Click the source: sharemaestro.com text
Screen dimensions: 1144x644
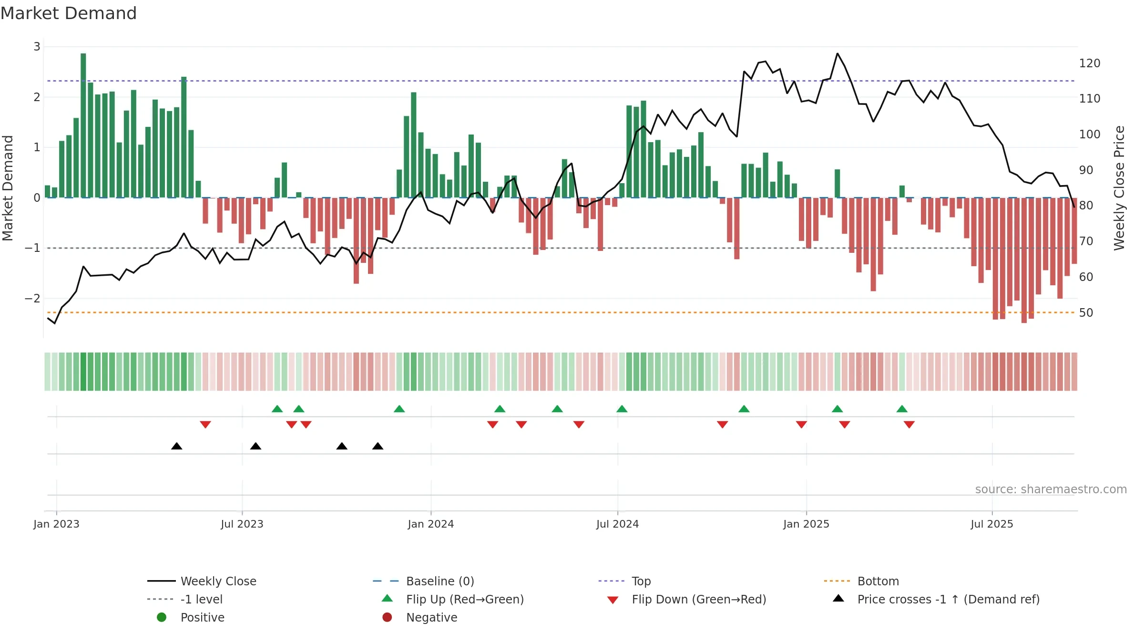click(x=1051, y=489)
